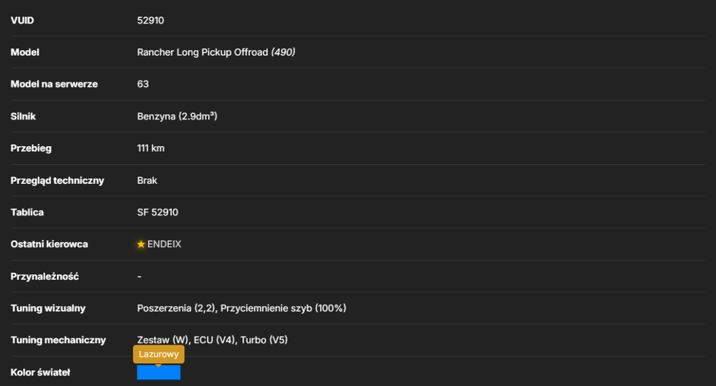Viewport: 716px width, 386px height.
Task: Click the blue Kolor świateł swatch
Action: [158, 372]
